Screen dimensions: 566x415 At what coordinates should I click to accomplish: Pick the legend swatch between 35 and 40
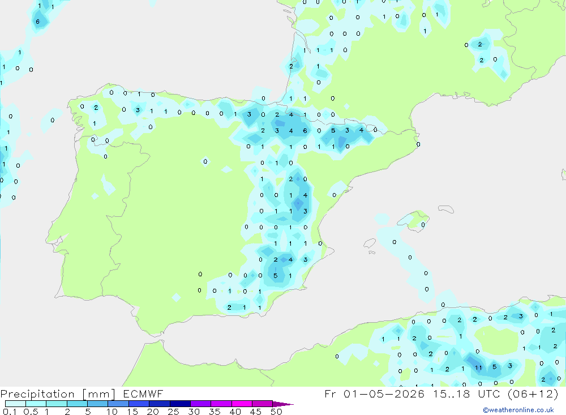click(221, 404)
